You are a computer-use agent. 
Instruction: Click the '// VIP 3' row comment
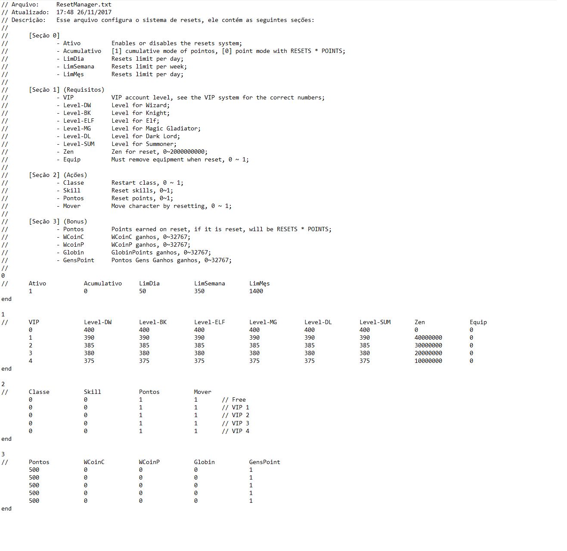(235, 424)
